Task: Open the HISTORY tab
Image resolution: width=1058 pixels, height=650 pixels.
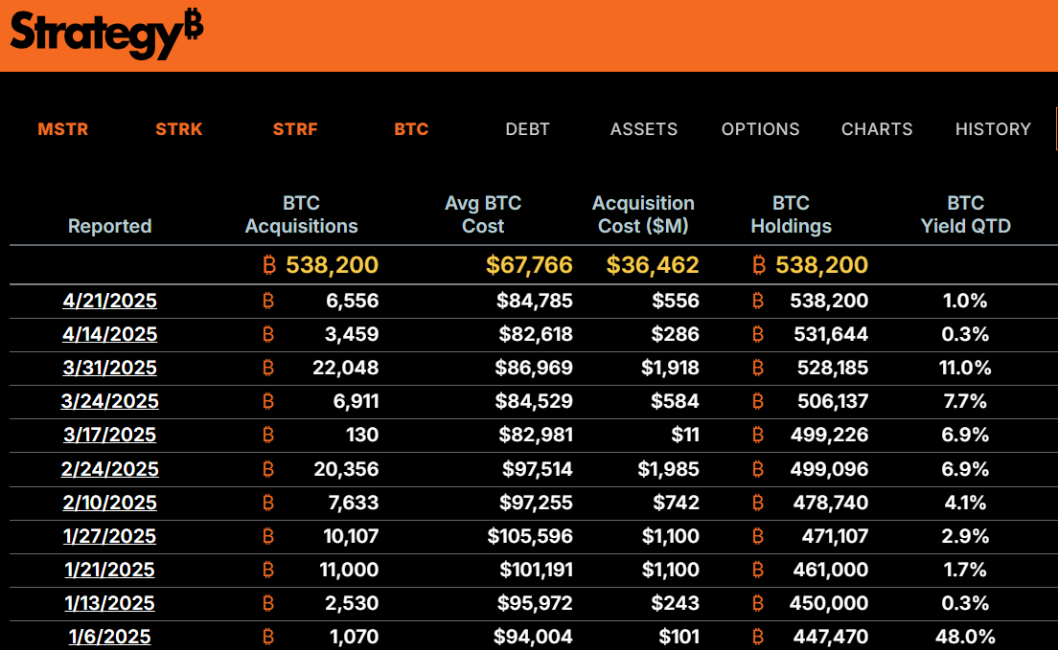Action: pyautogui.click(x=993, y=129)
